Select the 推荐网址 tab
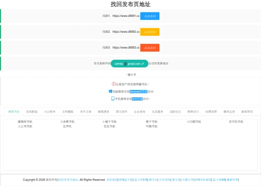Viewport: 261px width, 195px height. pos(14,112)
